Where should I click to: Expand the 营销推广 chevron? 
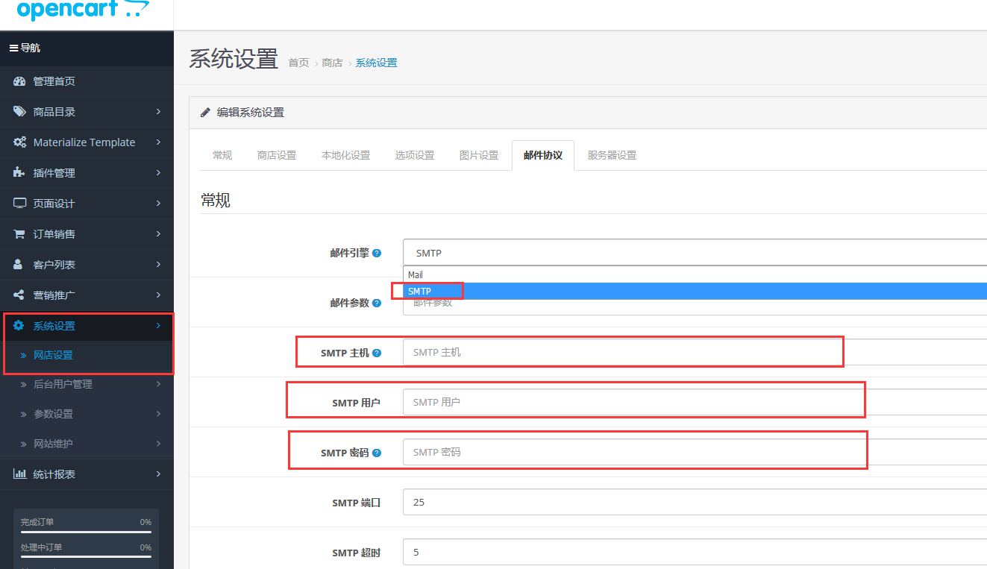pyautogui.click(x=158, y=295)
